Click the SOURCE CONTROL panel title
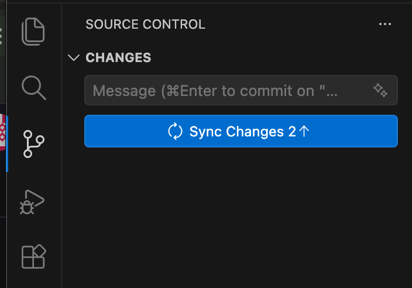The width and height of the screenshot is (412, 288). [x=145, y=24]
